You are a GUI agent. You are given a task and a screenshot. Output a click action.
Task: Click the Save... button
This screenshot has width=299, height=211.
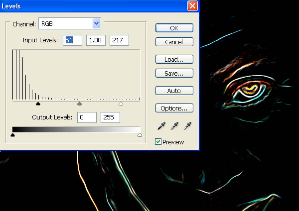pos(174,73)
